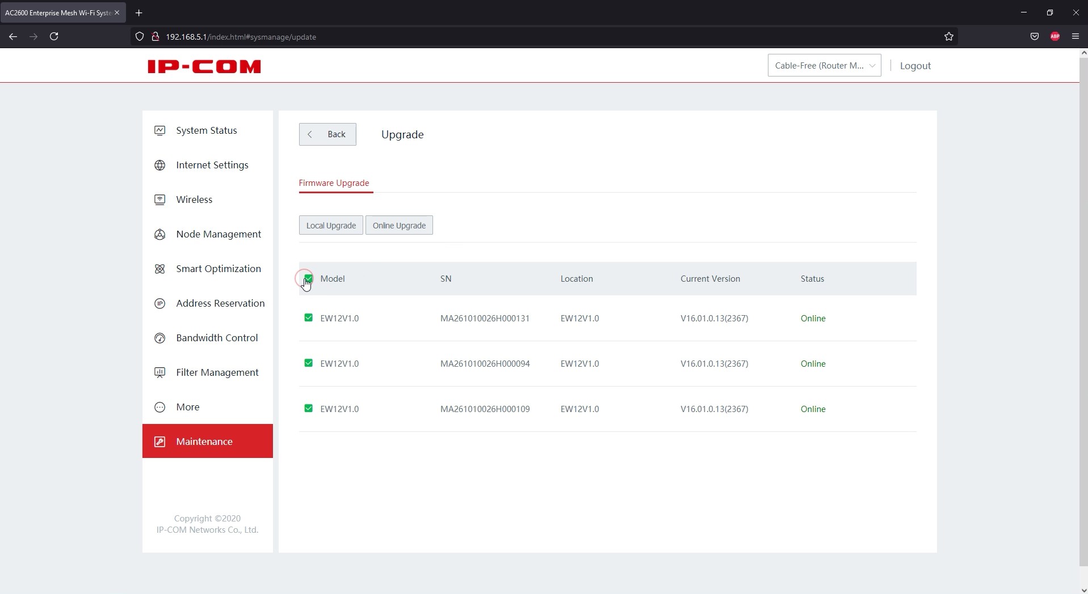Viewport: 1088px width, 594px height.
Task: Click the browser forward arrow
Action: click(x=33, y=36)
